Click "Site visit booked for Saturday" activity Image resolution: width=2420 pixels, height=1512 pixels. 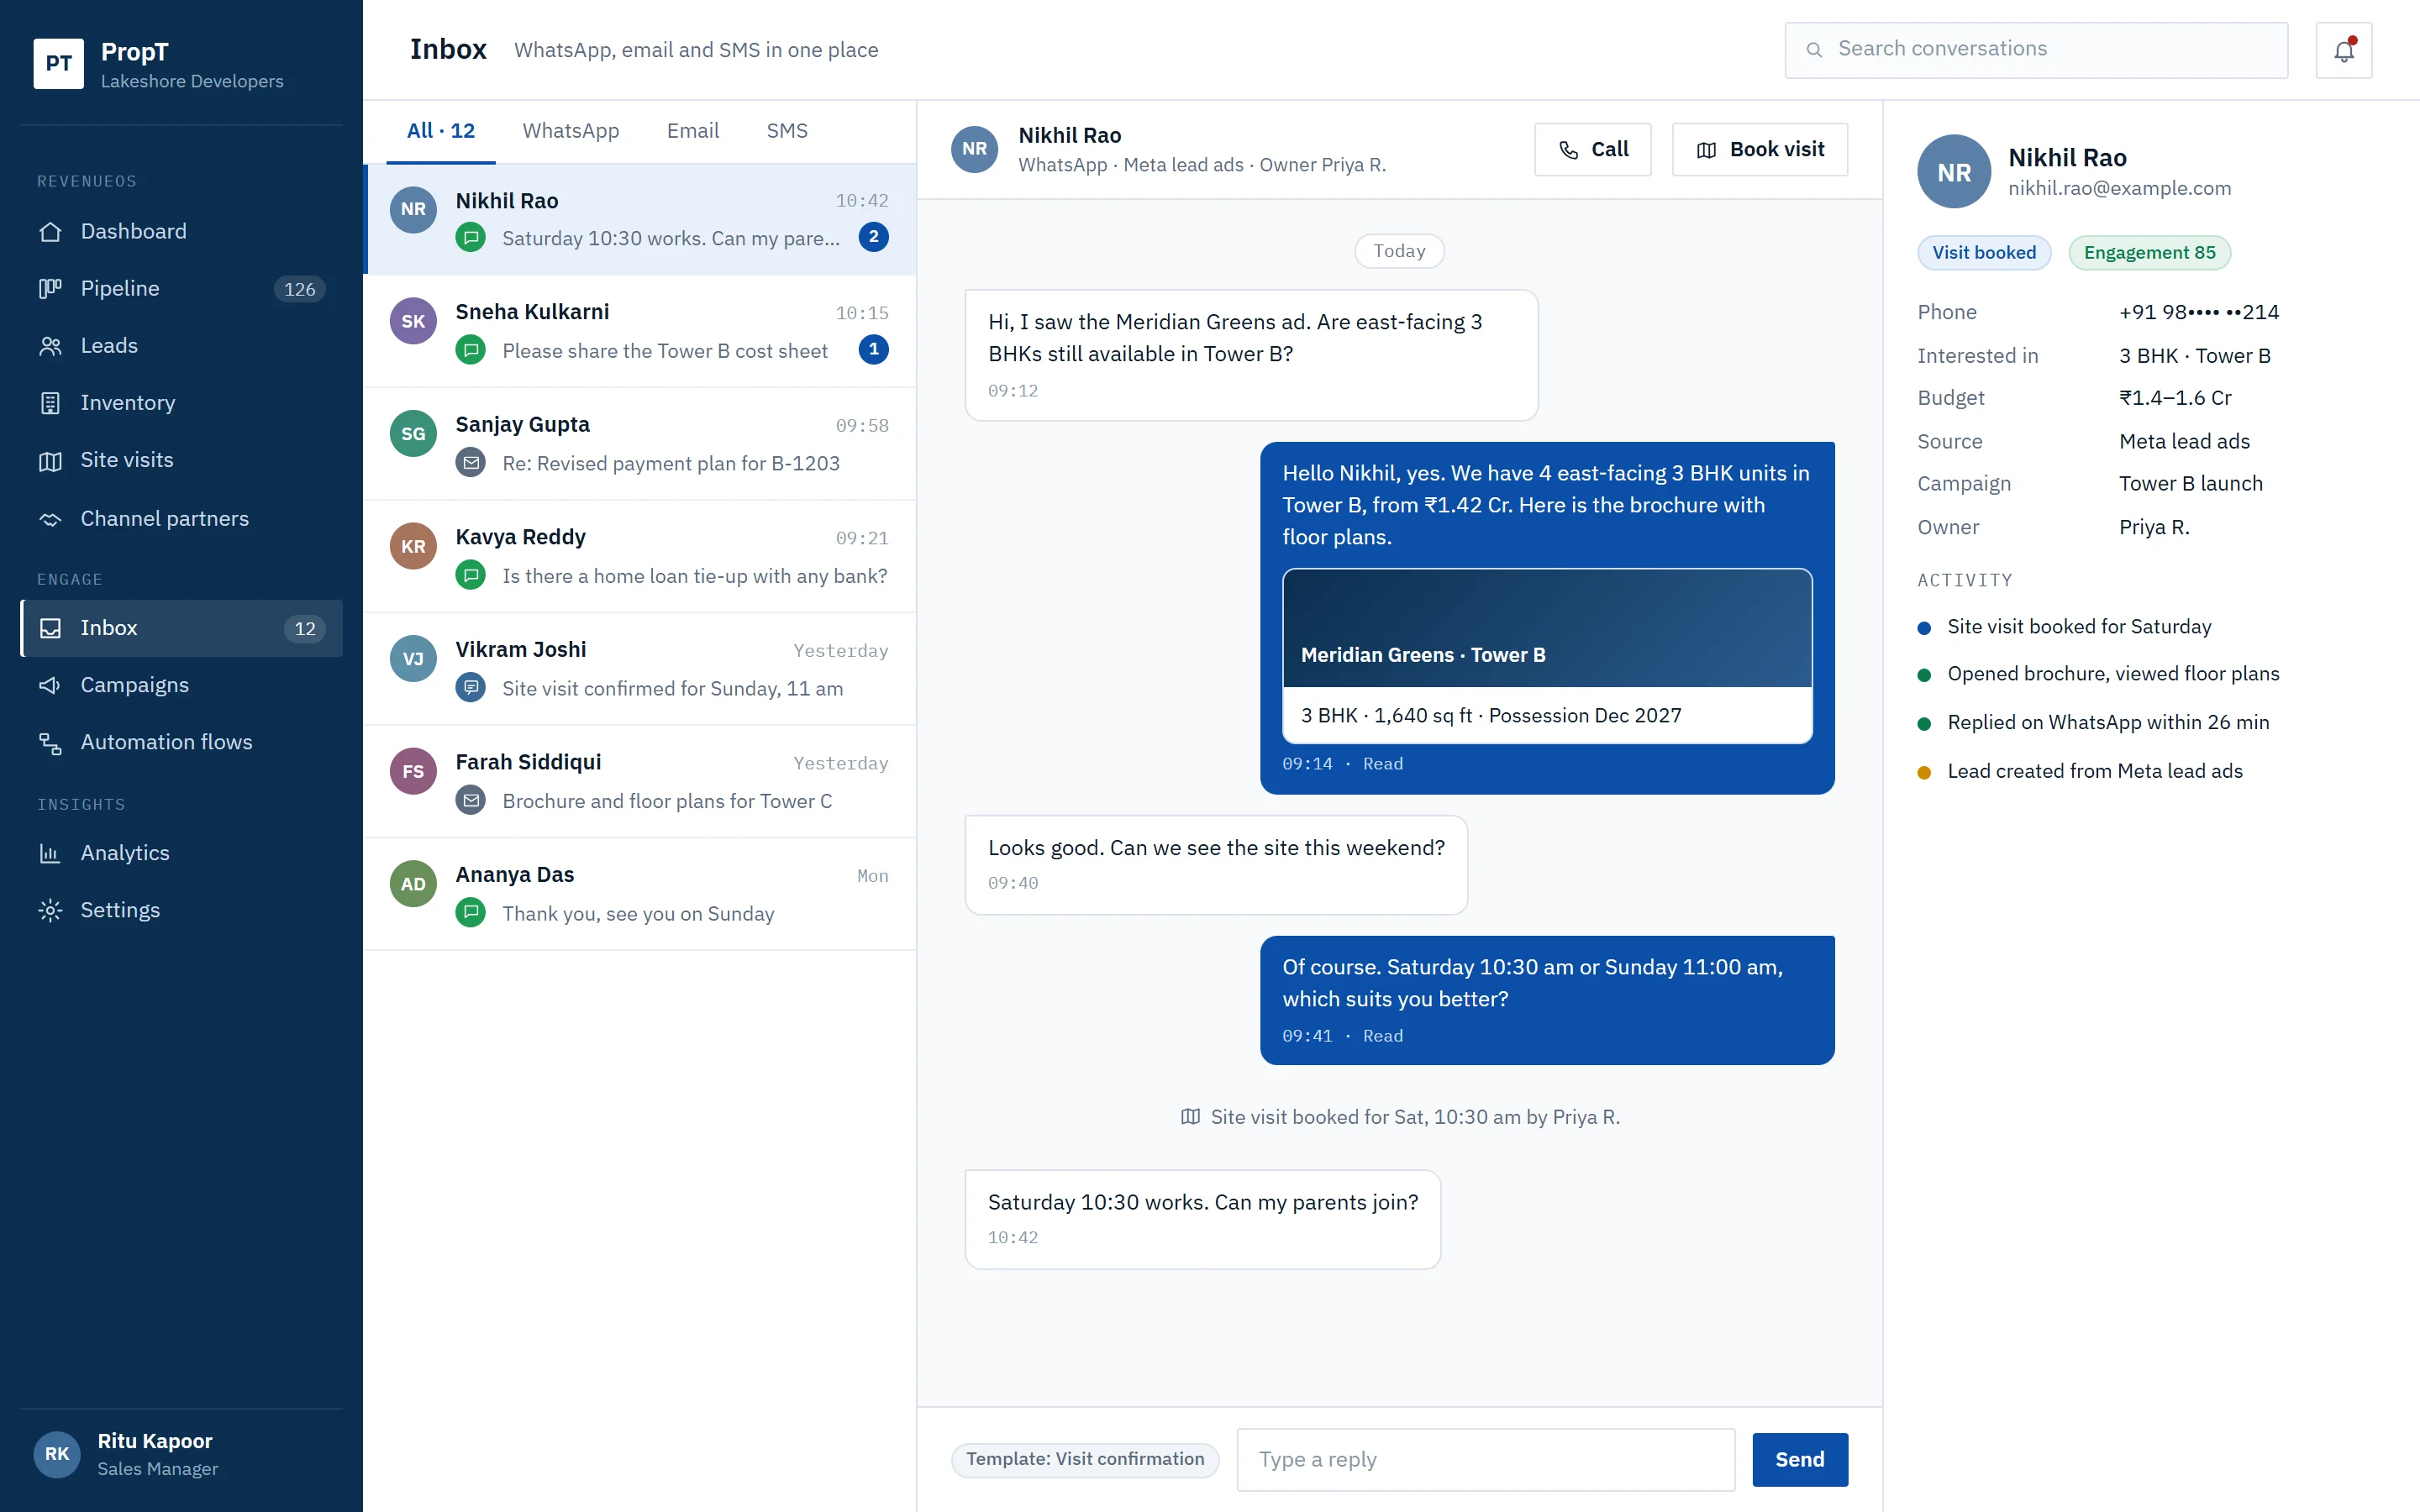(2079, 627)
